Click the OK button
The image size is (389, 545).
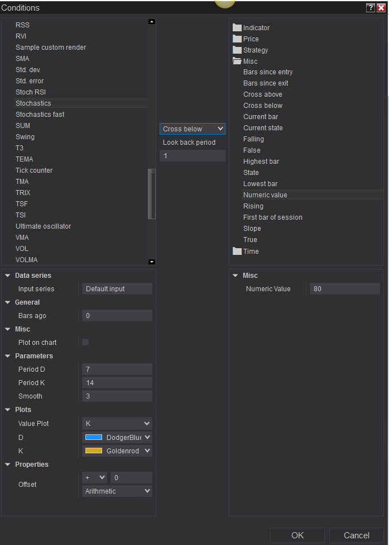point(297,535)
